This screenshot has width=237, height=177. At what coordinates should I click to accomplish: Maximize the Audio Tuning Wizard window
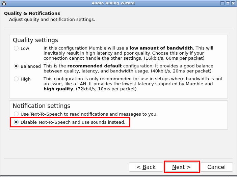pos(228,3)
